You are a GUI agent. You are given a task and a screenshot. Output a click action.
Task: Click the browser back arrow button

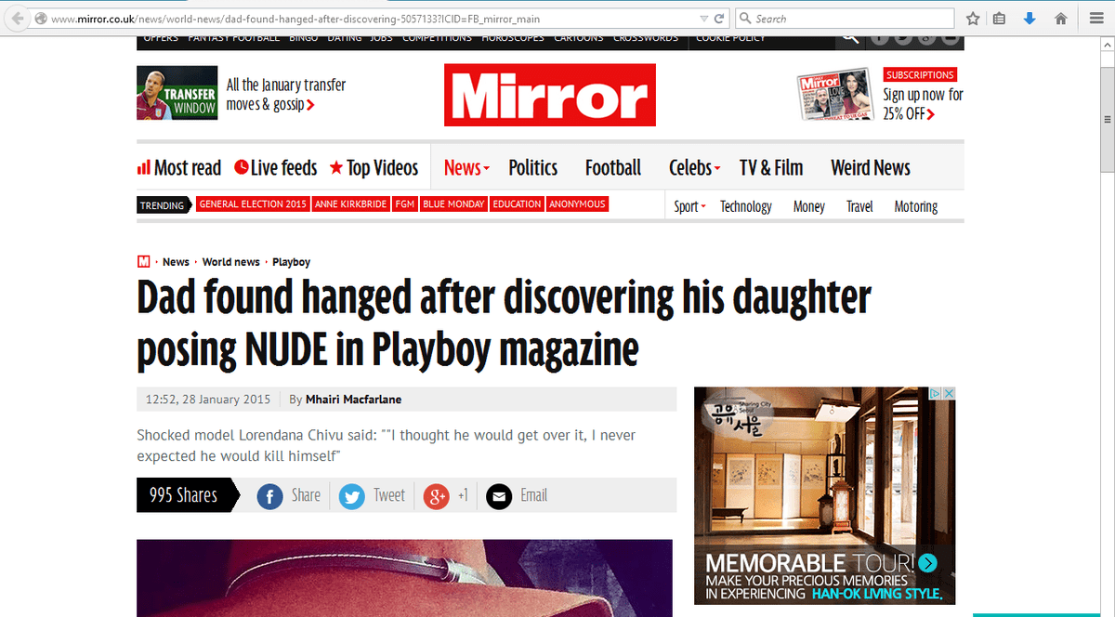(16, 19)
